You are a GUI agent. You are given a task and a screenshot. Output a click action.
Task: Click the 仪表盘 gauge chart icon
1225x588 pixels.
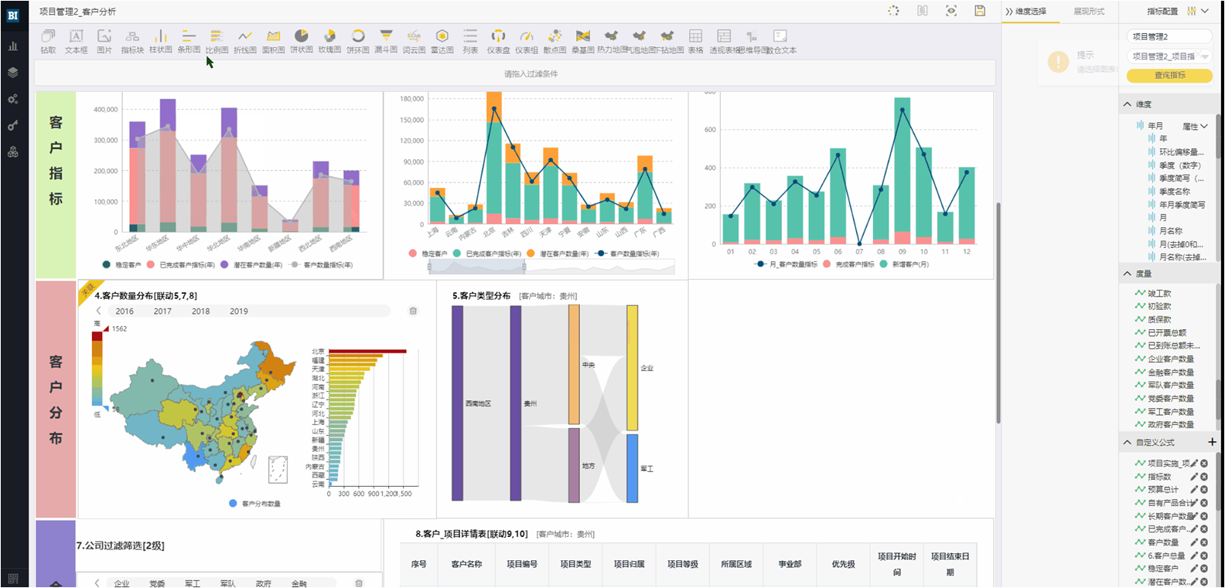pos(498,40)
